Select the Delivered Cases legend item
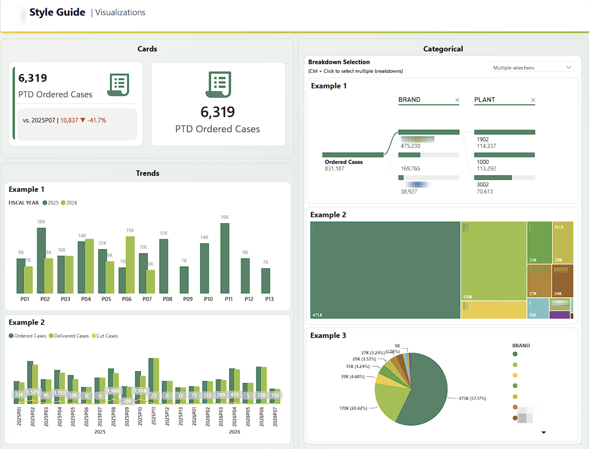The width and height of the screenshot is (589, 449). pyautogui.click(x=69, y=336)
